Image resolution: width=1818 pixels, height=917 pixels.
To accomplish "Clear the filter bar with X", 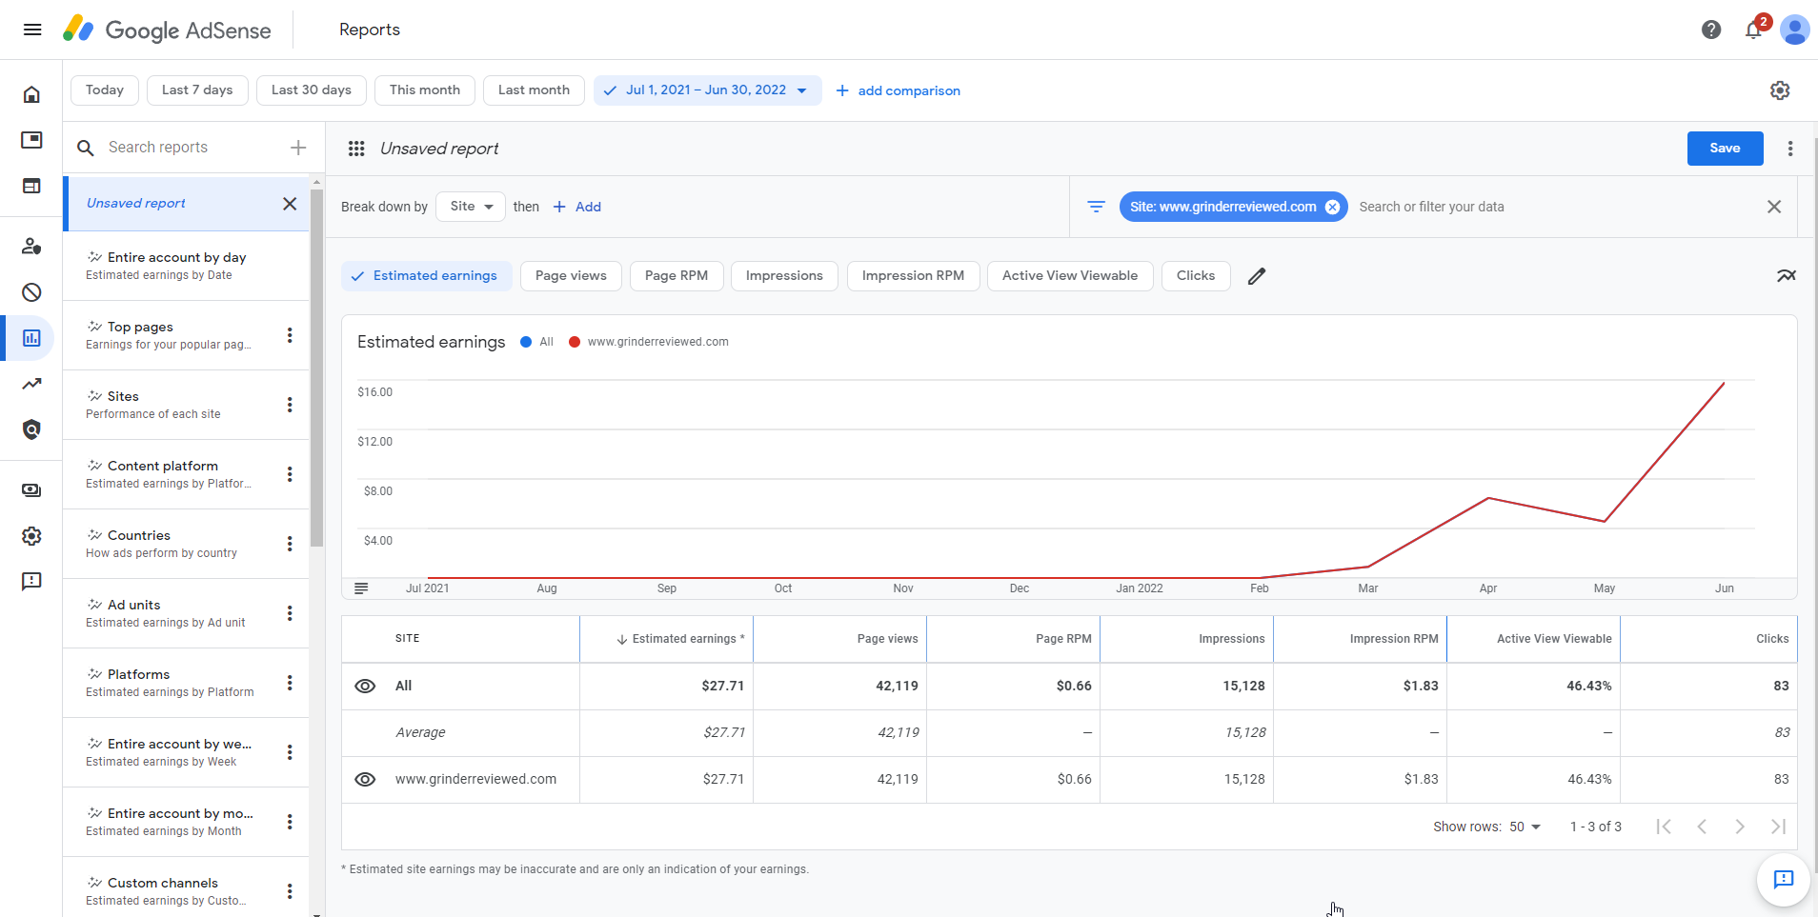I will 1774,207.
